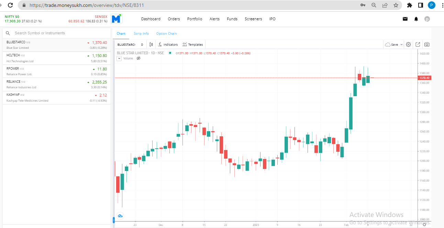The width and height of the screenshot is (444, 228).
Task: Click the search magnifier icon in watchlist
Action: click(8, 33)
